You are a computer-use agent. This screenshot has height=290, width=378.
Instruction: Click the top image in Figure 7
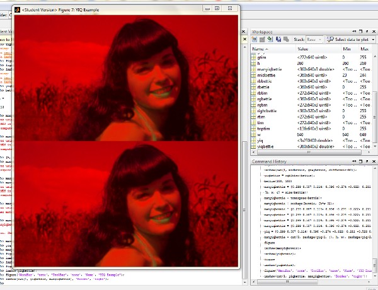point(126,78)
